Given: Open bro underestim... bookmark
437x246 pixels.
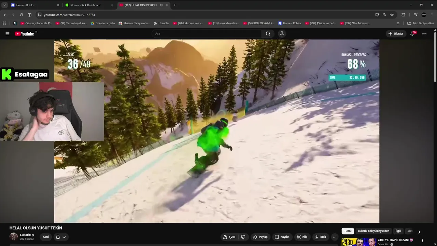Looking at the screenshot, I should click(223, 23).
